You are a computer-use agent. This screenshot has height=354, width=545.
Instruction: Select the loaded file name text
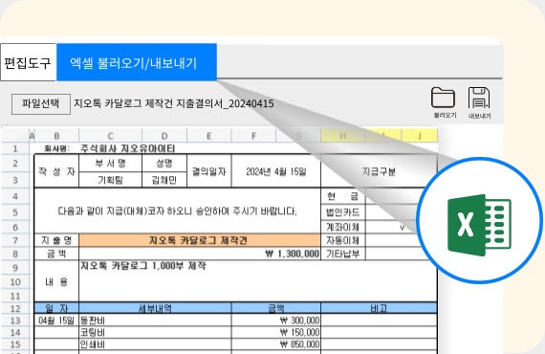click(174, 103)
